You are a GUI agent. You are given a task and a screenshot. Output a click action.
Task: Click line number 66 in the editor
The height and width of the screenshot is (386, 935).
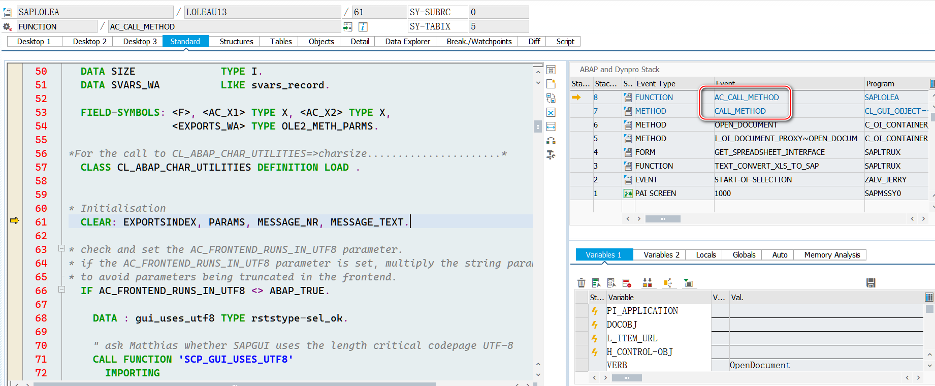point(41,291)
